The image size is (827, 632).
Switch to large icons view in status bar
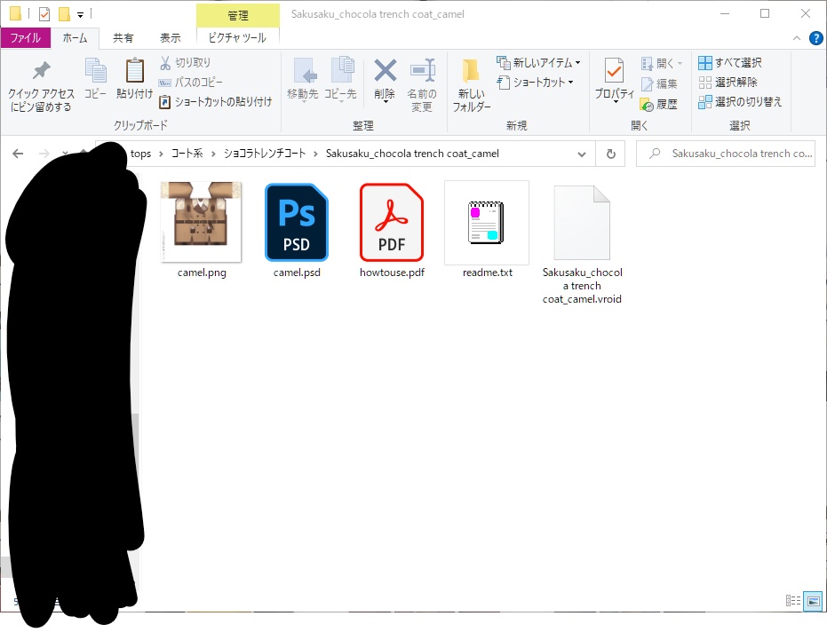pyautogui.click(x=813, y=601)
